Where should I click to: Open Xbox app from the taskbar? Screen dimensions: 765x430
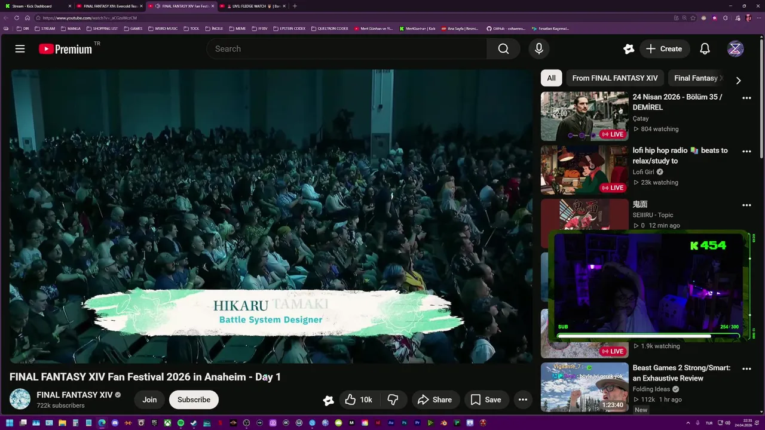click(x=167, y=423)
